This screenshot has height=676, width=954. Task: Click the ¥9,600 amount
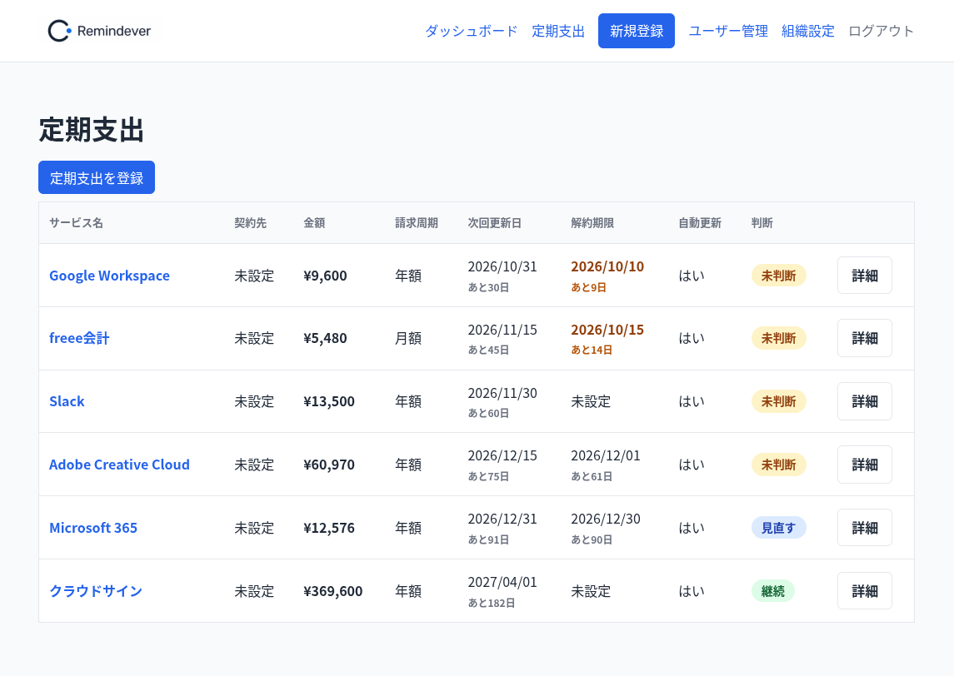click(325, 276)
